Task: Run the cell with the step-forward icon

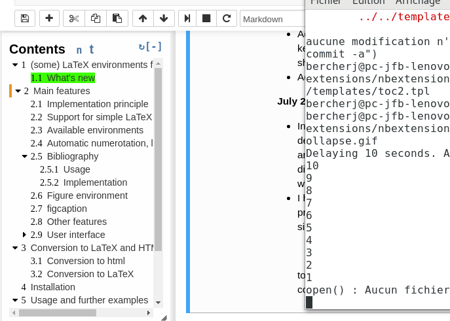Action: [187, 18]
